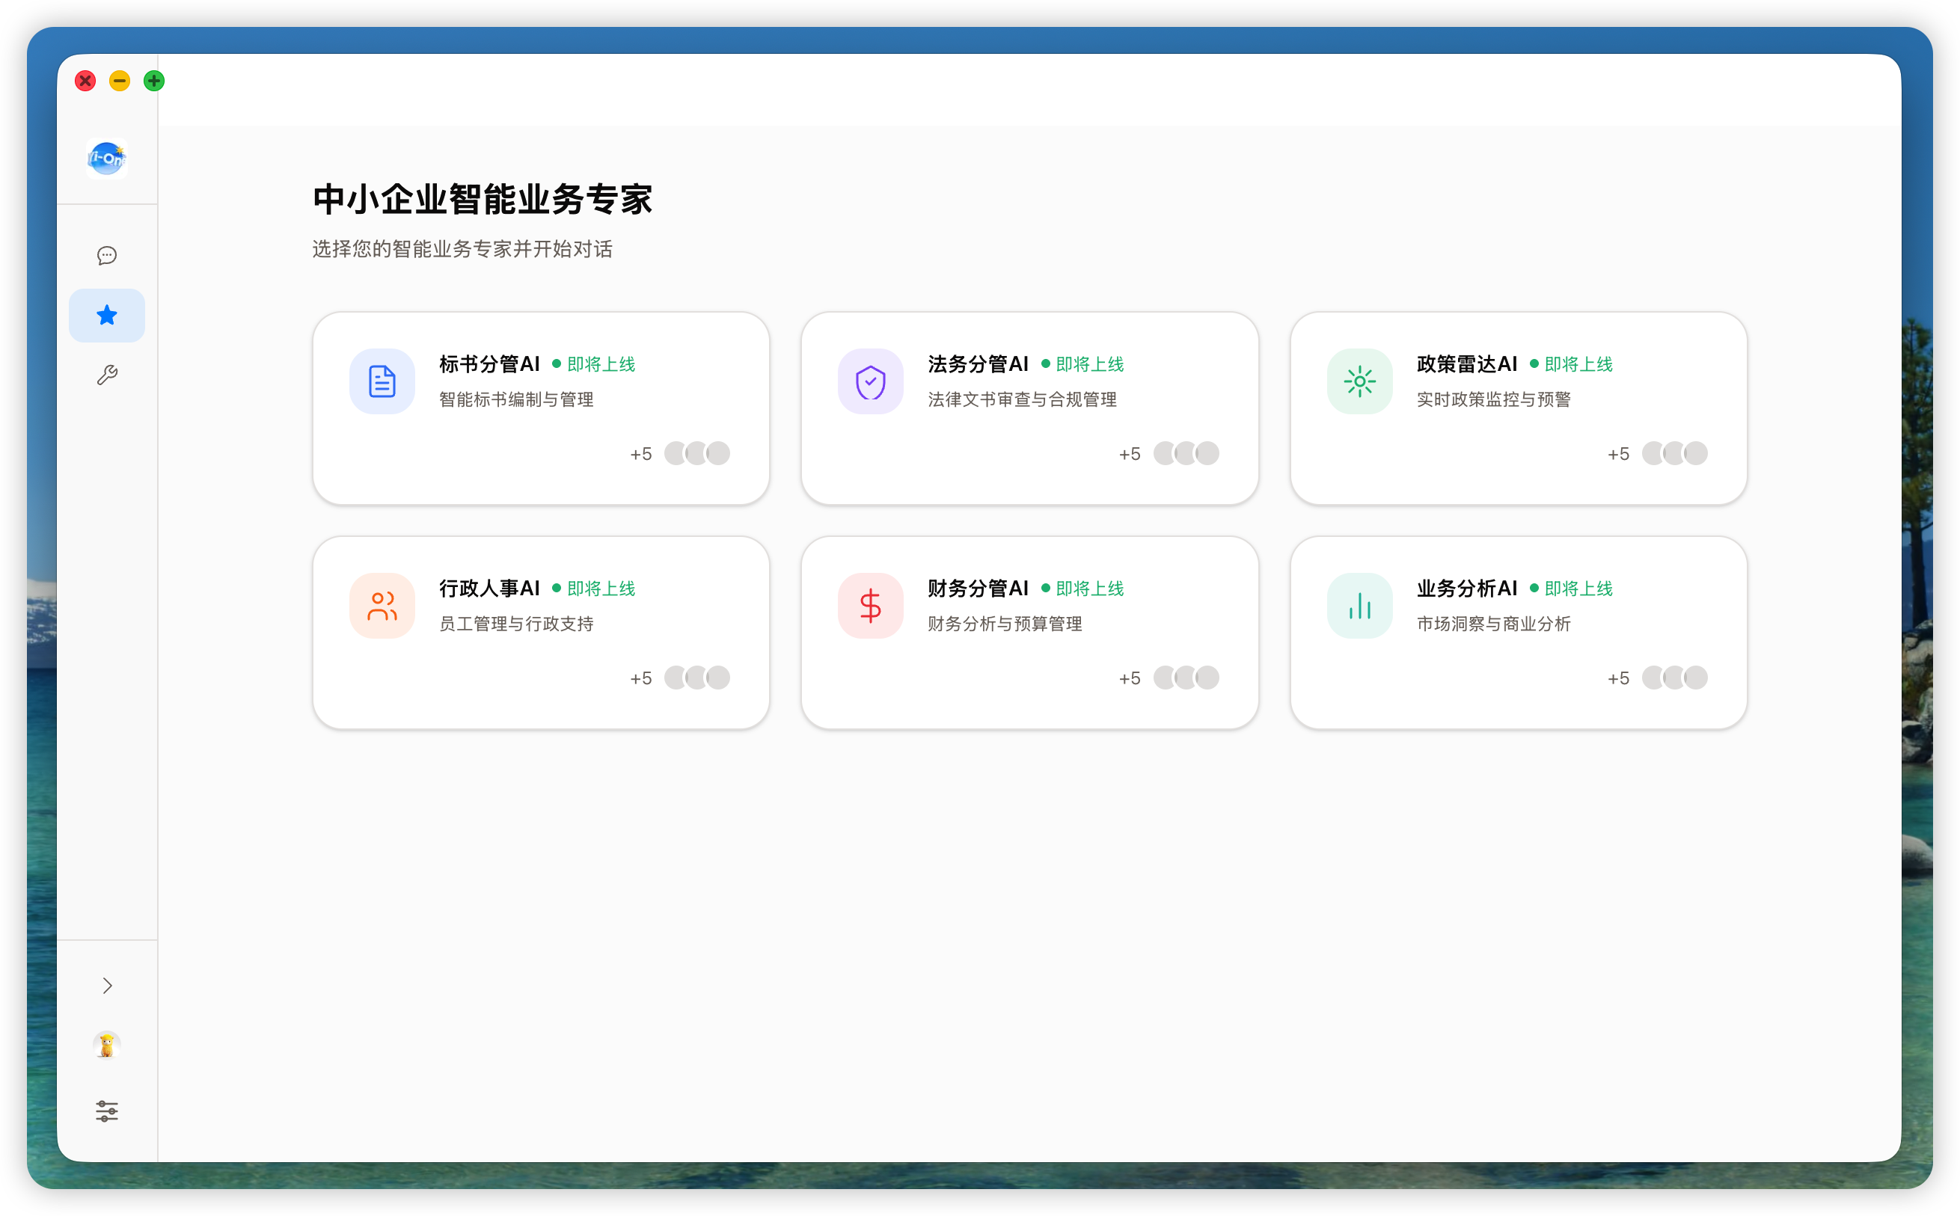
Task: Click avatar group on 财务分管AI card
Action: pos(1186,678)
